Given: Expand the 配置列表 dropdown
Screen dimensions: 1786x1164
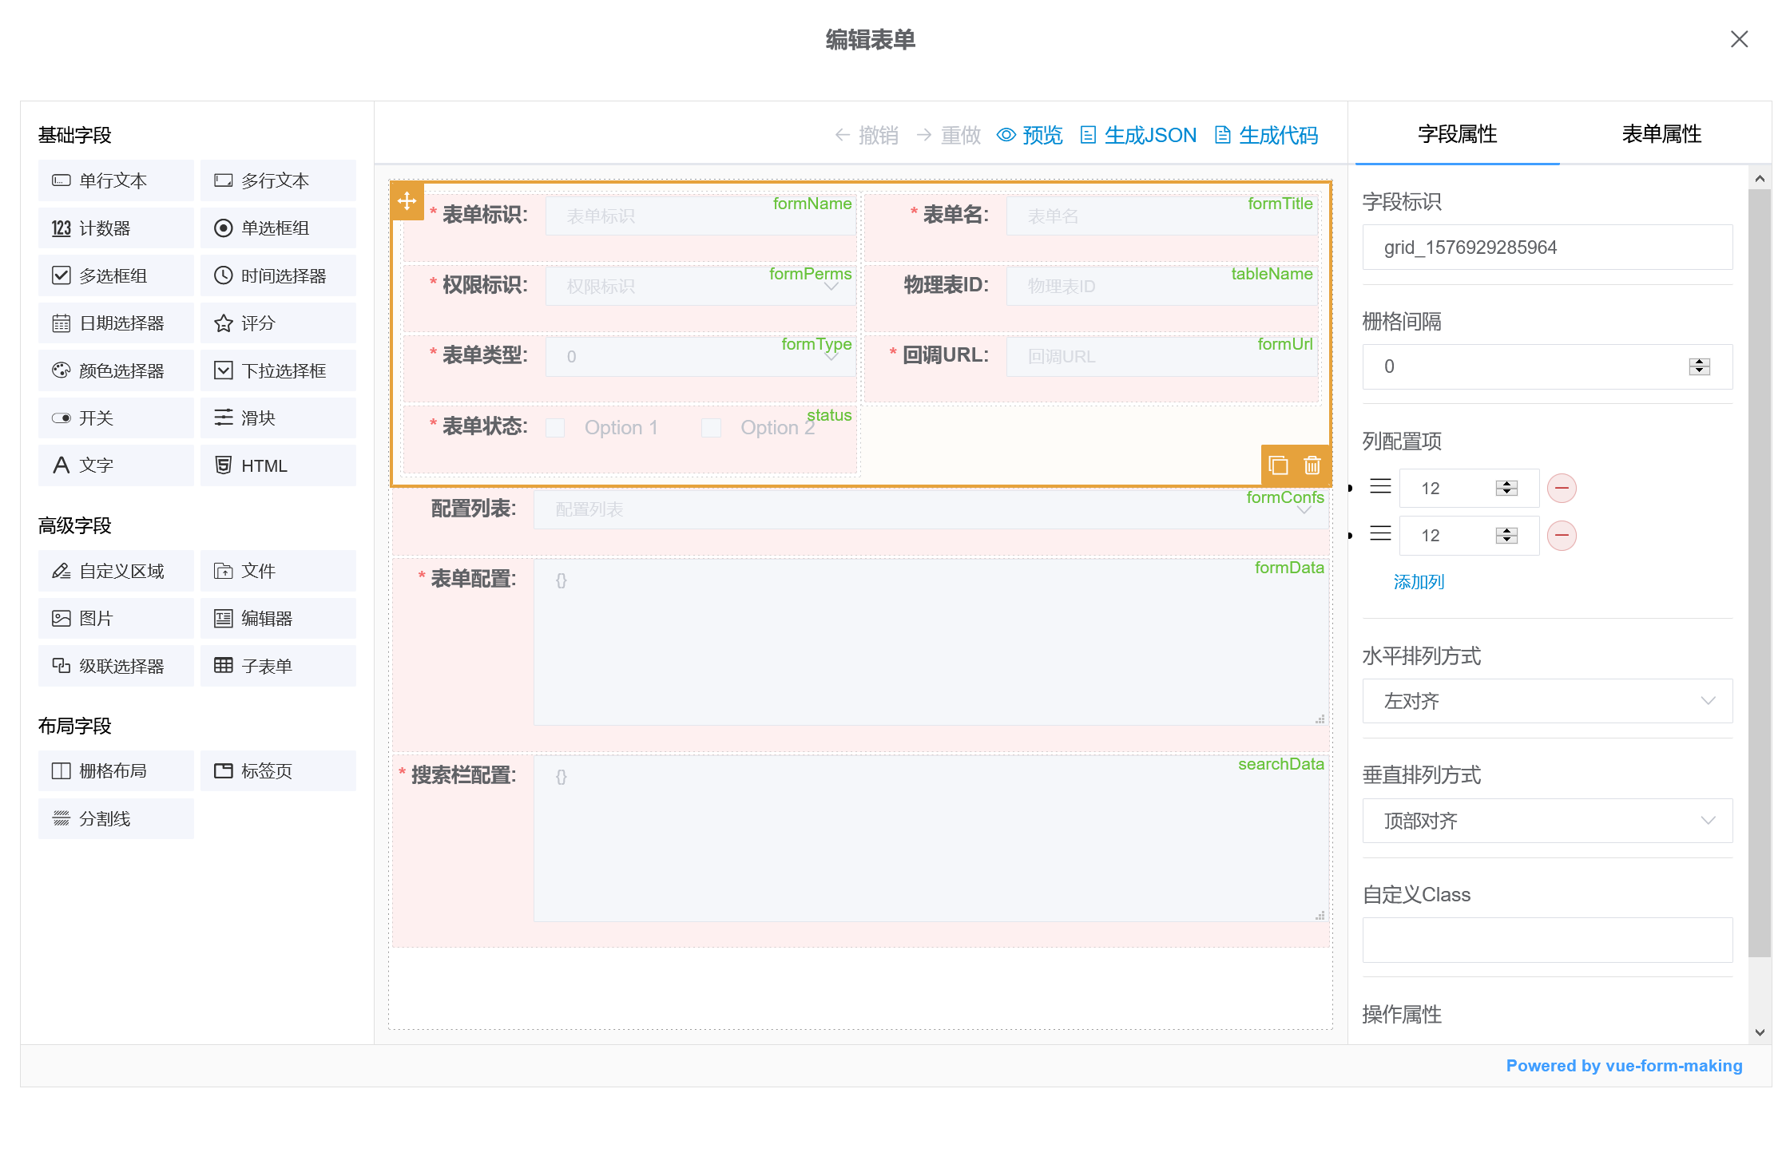Looking at the screenshot, I should (931, 509).
